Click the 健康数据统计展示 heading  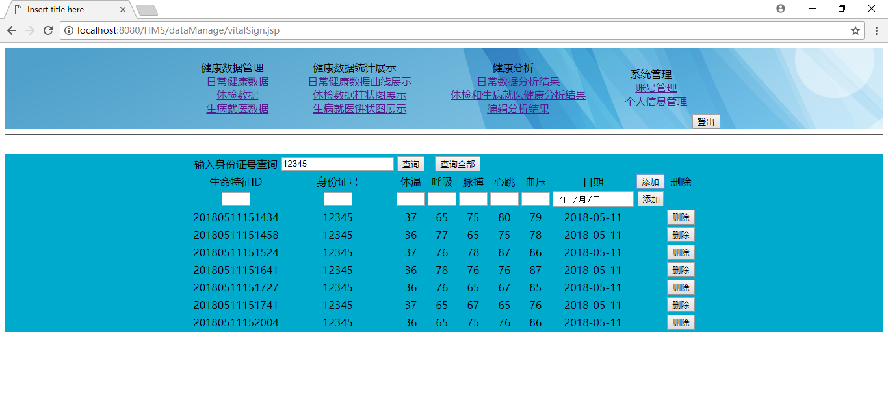pyautogui.click(x=354, y=68)
